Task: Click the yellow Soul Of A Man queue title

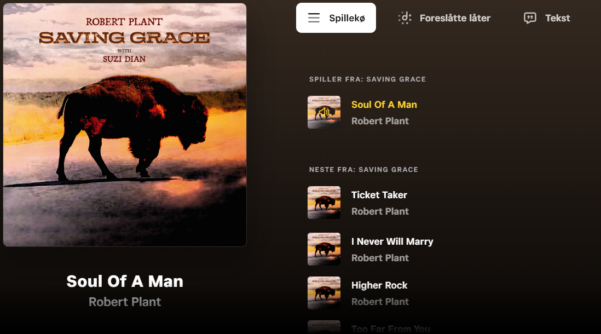Action: (x=384, y=105)
